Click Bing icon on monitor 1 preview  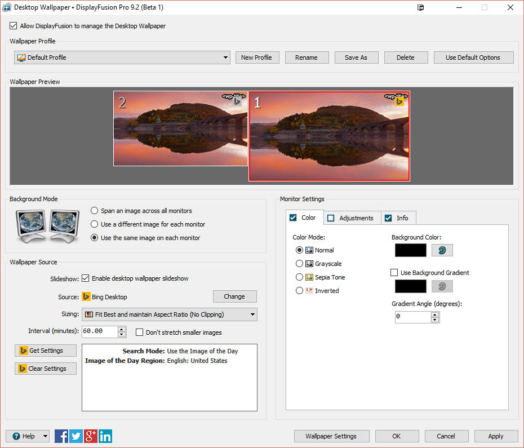pyautogui.click(x=399, y=102)
